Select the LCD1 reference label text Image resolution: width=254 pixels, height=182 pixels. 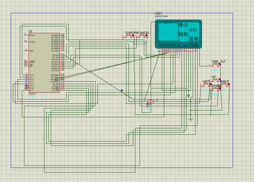158,14
